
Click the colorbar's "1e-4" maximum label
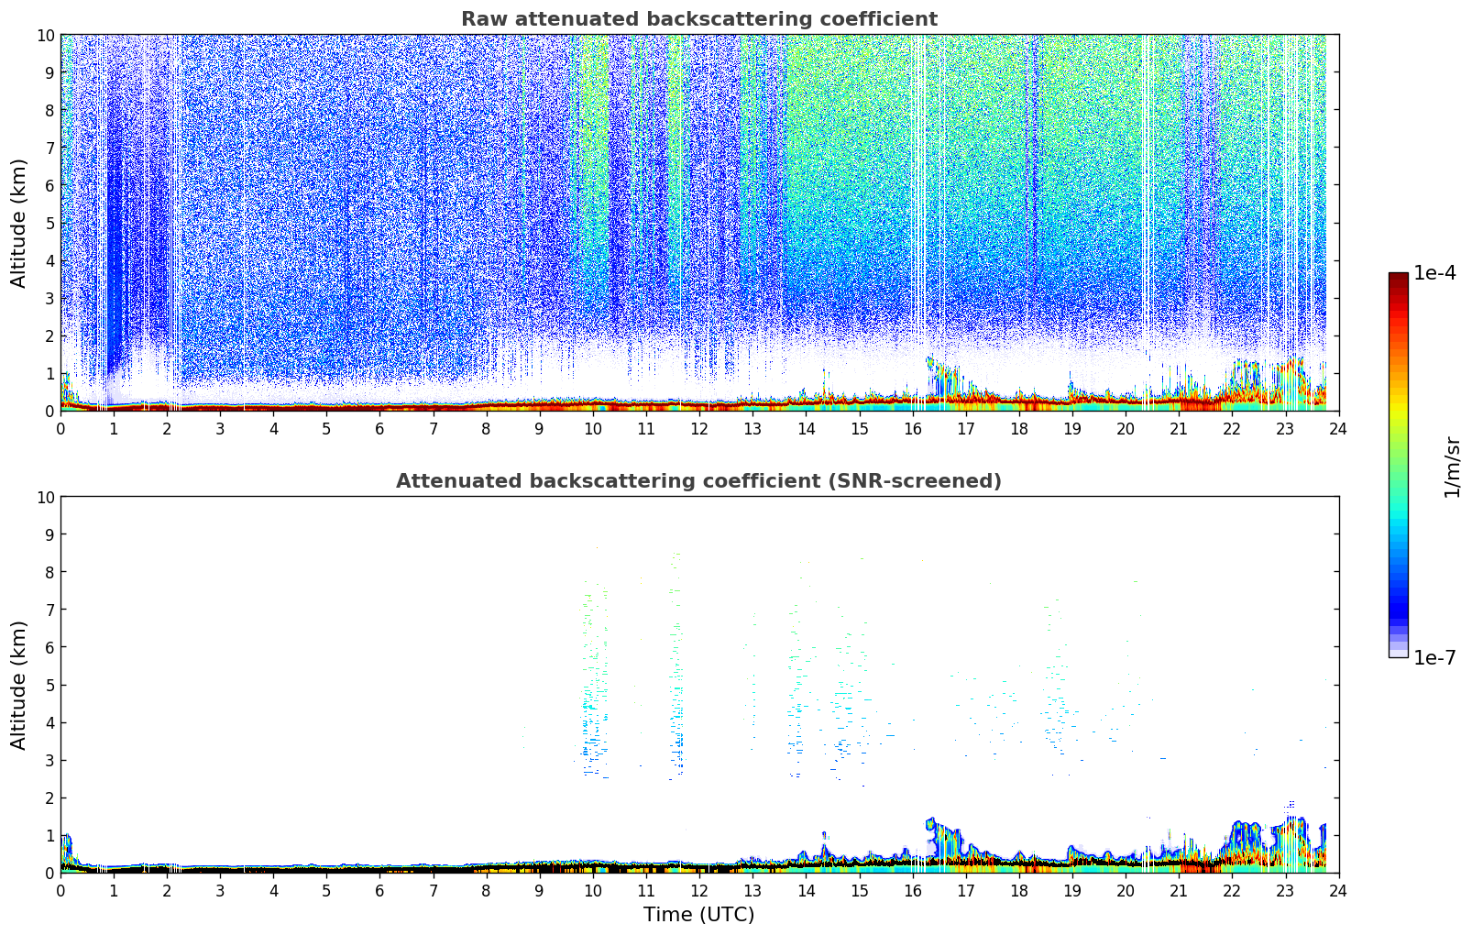[1434, 273]
